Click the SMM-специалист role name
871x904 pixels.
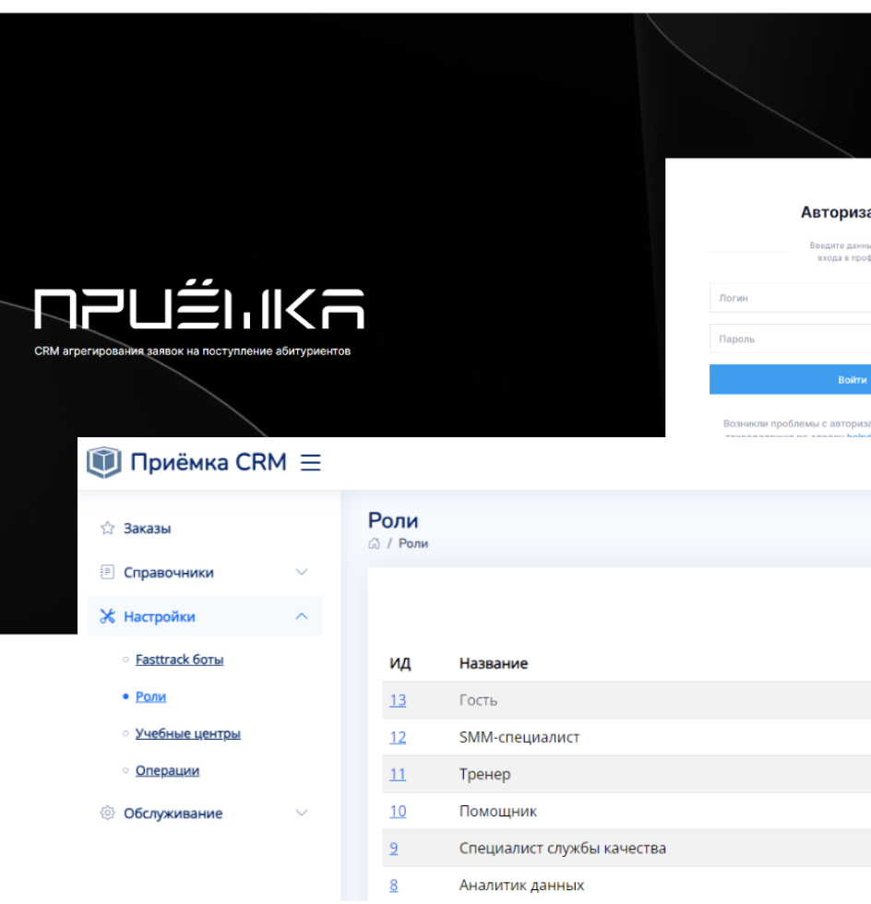coord(519,737)
